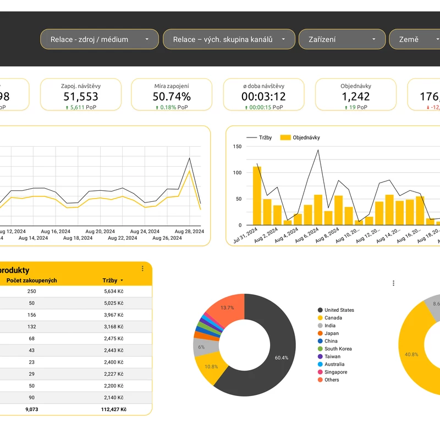440x440 pixels.
Task: Select the "2,227 Kč" revenue cell
Action: 114,374
